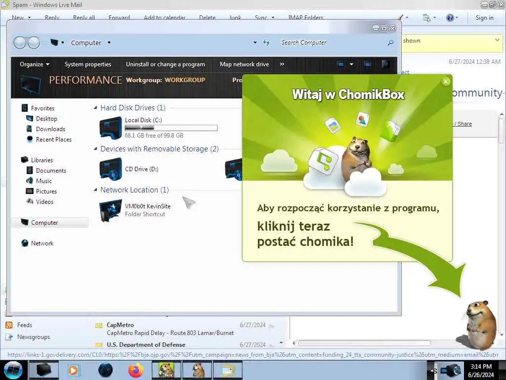Click Uninstall or change a program
The height and width of the screenshot is (380, 506).
point(165,64)
